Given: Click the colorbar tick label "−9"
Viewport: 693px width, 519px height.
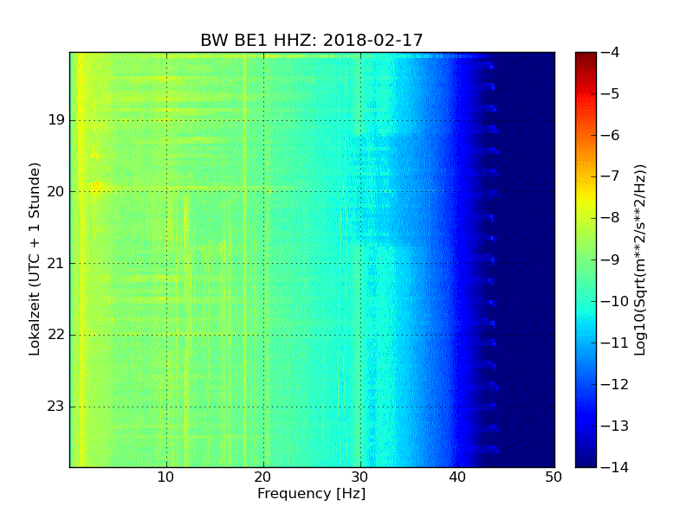Looking at the screenshot, I should (x=611, y=259).
